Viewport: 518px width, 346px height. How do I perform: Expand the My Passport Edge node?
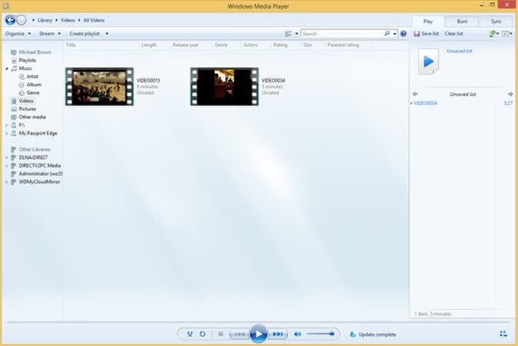tap(7, 134)
